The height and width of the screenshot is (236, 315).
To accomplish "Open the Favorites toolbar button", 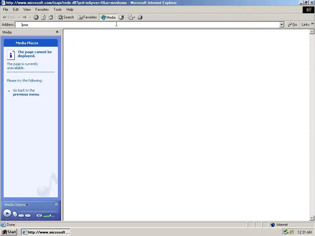I will pyautogui.click(x=87, y=17).
